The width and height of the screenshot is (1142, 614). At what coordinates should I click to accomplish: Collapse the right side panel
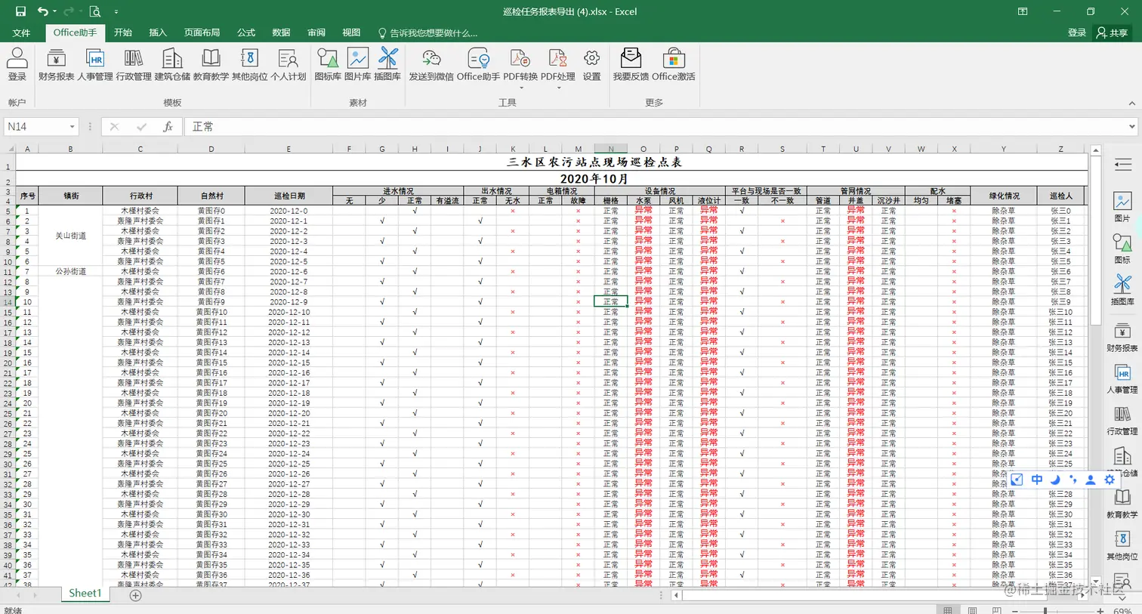click(x=1122, y=165)
